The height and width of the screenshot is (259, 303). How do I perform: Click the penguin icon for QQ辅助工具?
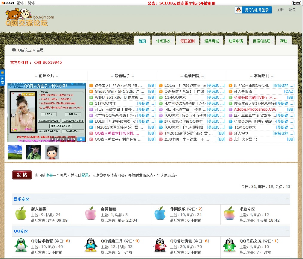point(90,245)
